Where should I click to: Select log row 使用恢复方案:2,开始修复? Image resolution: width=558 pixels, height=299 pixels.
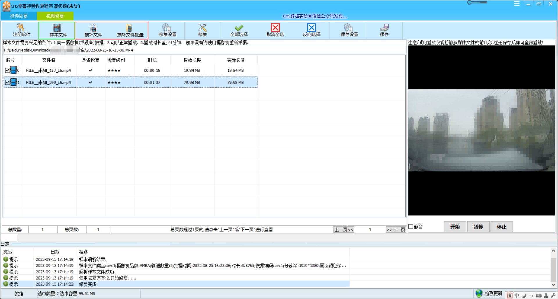tap(176, 278)
